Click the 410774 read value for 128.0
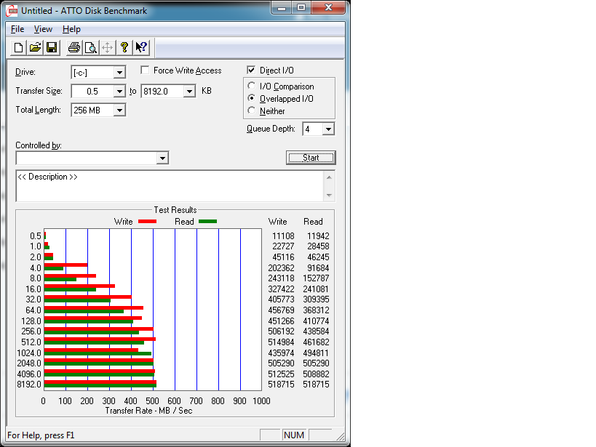The height and width of the screenshot is (447, 596). point(316,321)
